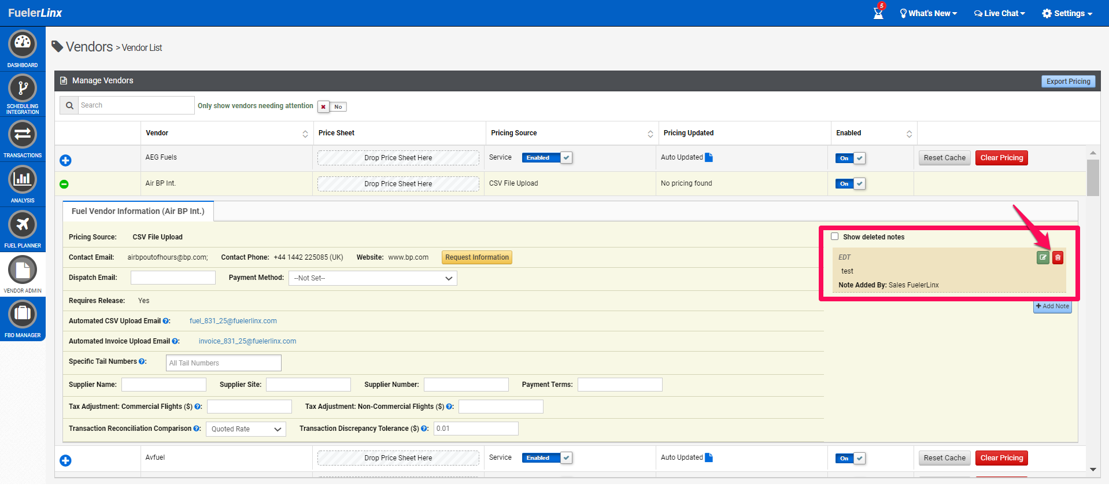Toggle the Enabled switch for Air BP Int.
Screen dimensions: 1109x491
(850, 184)
